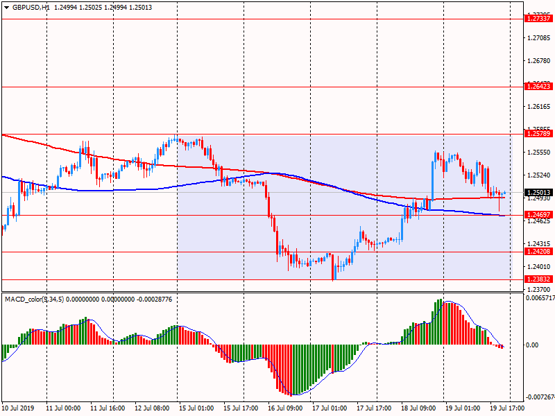Click the 1.24208 support level label
555x416 pixels.
(x=538, y=252)
